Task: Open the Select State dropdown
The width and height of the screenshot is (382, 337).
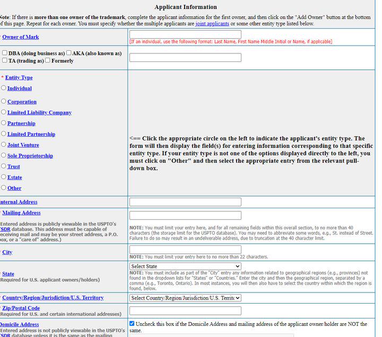Action: tap(185, 266)
